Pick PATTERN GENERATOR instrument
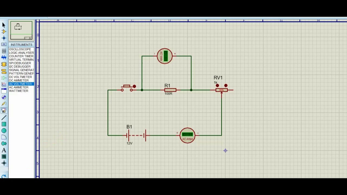This screenshot has height=195, width=347. pos(21,73)
